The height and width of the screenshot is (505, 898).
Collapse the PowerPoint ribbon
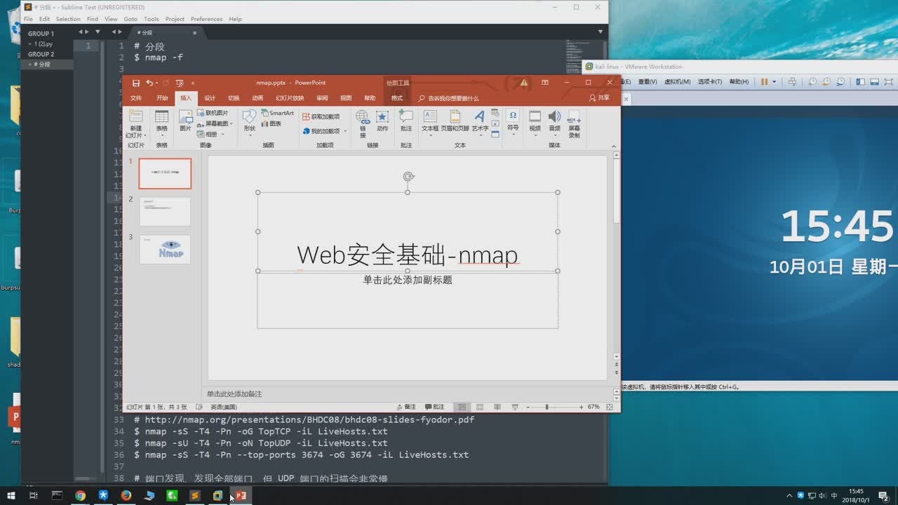point(614,147)
